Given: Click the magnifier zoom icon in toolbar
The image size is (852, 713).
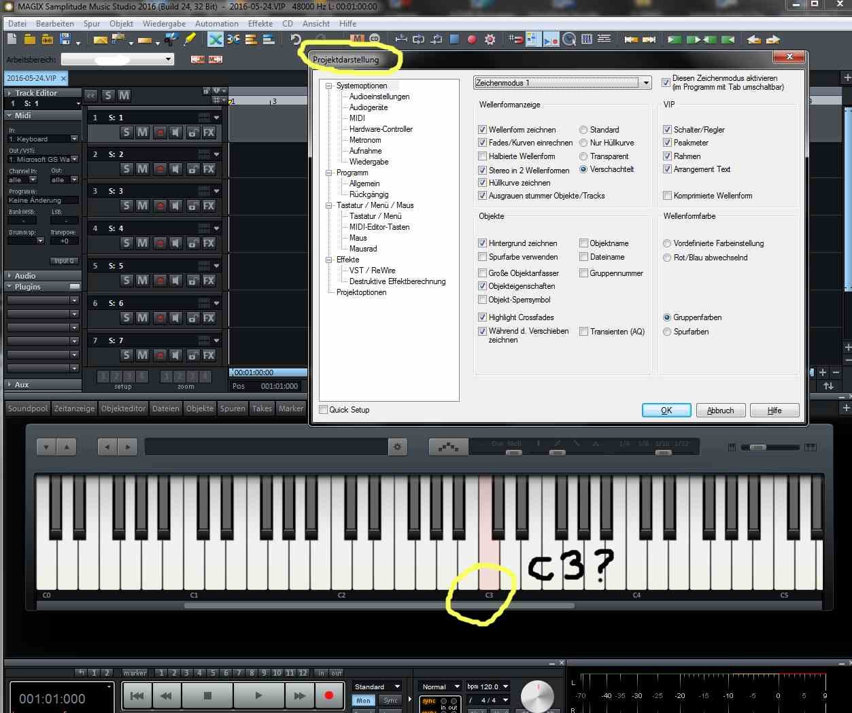Looking at the screenshot, I should coord(569,39).
